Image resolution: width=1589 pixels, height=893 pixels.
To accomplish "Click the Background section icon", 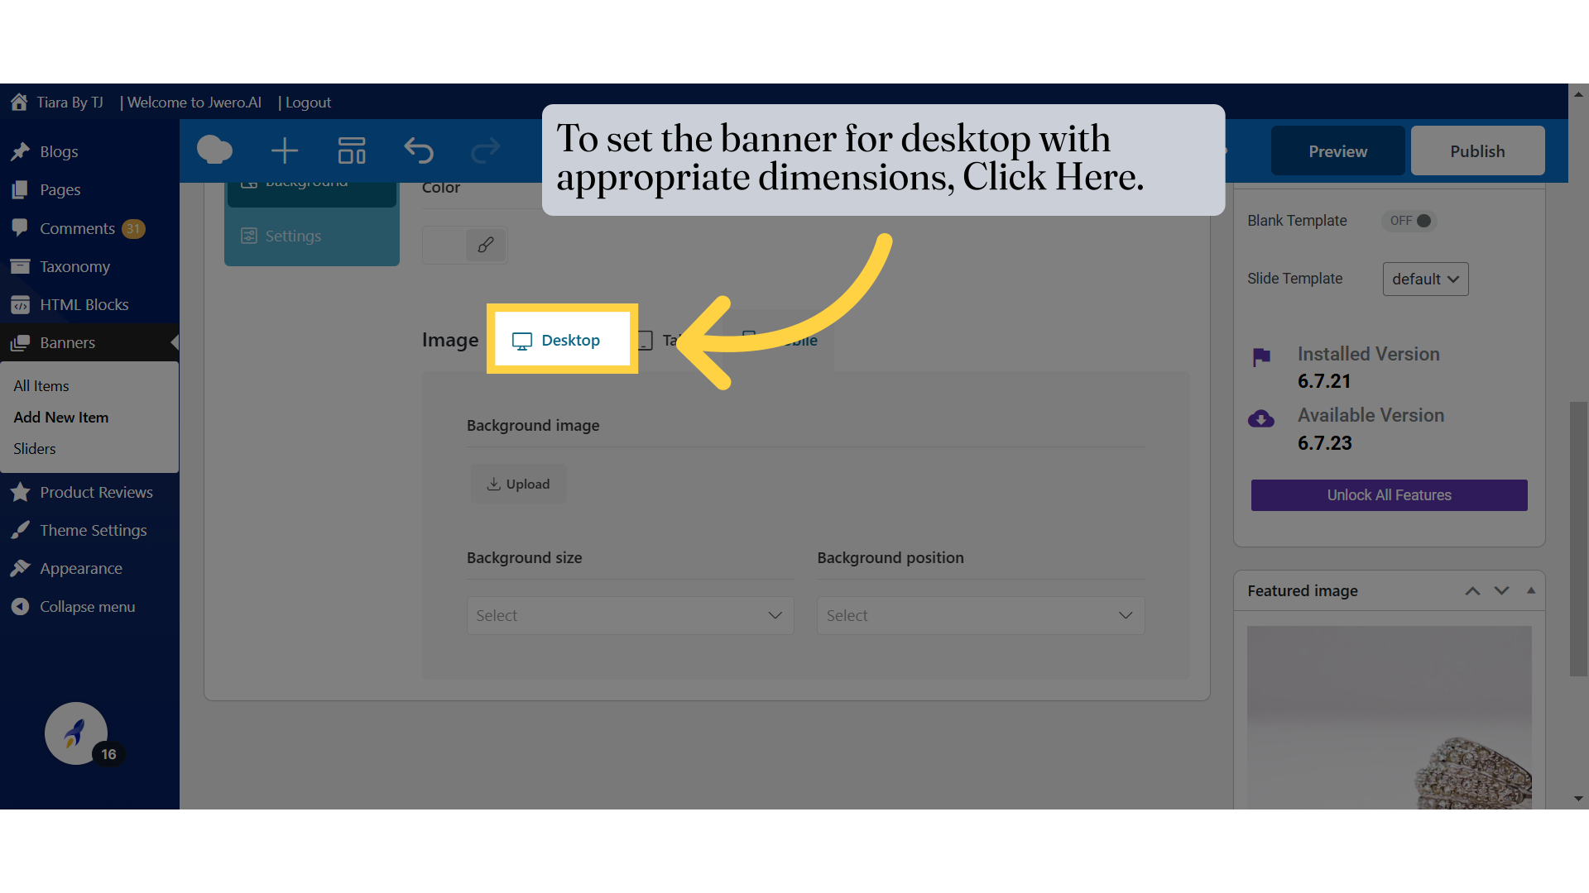I will coord(249,180).
